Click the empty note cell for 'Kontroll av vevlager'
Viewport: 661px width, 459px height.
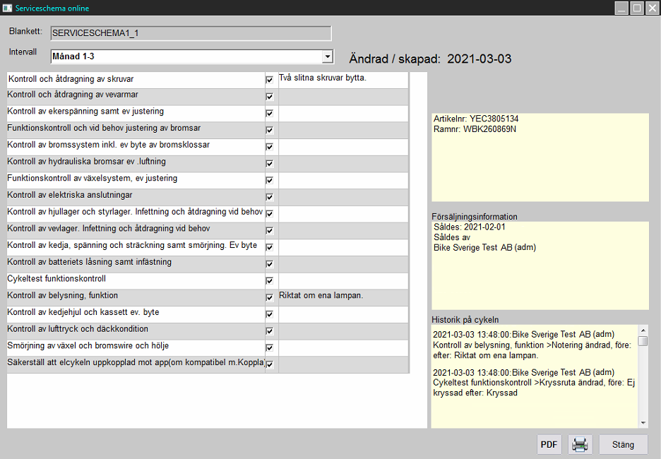coord(343,230)
